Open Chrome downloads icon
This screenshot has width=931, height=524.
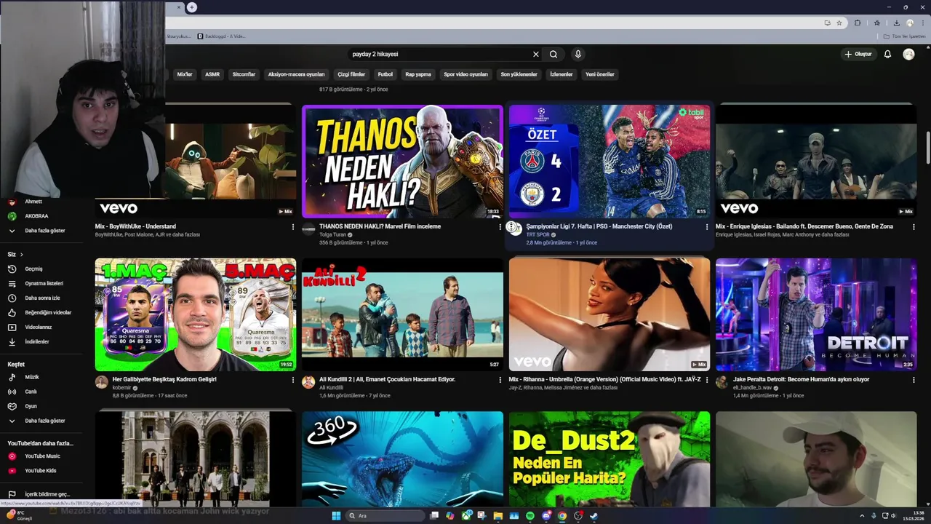click(896, 23)
